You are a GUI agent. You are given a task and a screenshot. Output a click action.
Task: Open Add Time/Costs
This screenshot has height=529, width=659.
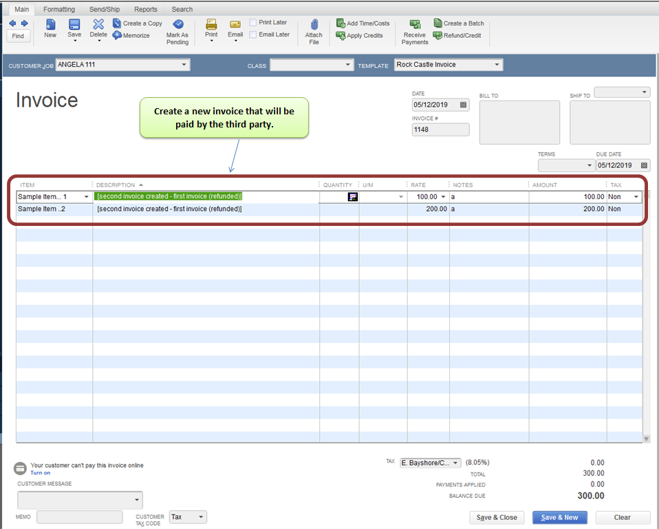pos(363,23)
